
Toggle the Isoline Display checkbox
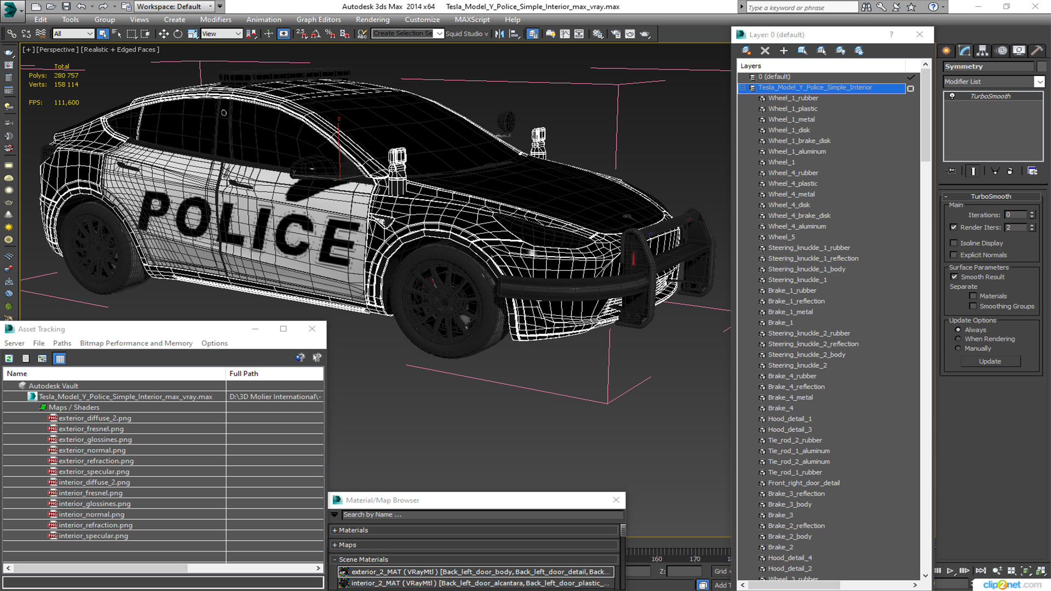pos(954,243)
